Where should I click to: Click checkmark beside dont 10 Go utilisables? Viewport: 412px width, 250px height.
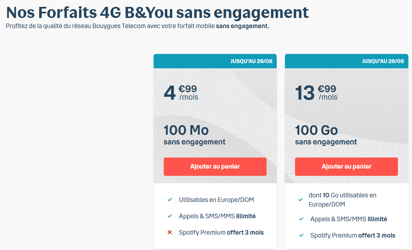(x=301, y=200)
